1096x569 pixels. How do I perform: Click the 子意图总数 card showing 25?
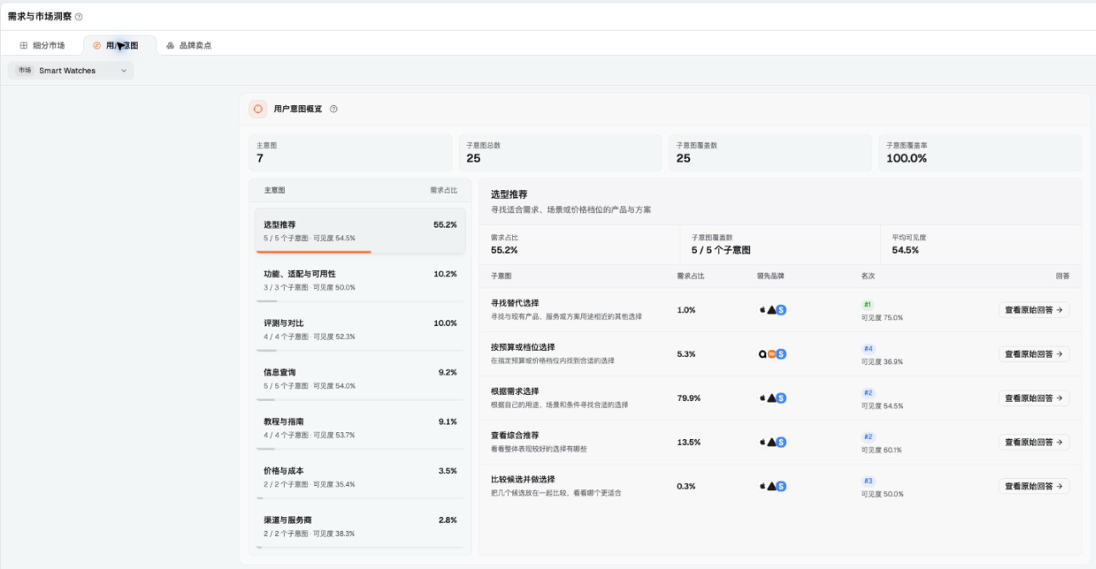pyautogui.click(x=560, y=153)
